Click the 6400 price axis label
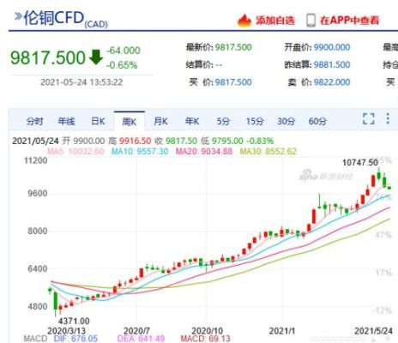This screenshot has width=398, height=343. [x=37, y=268]
